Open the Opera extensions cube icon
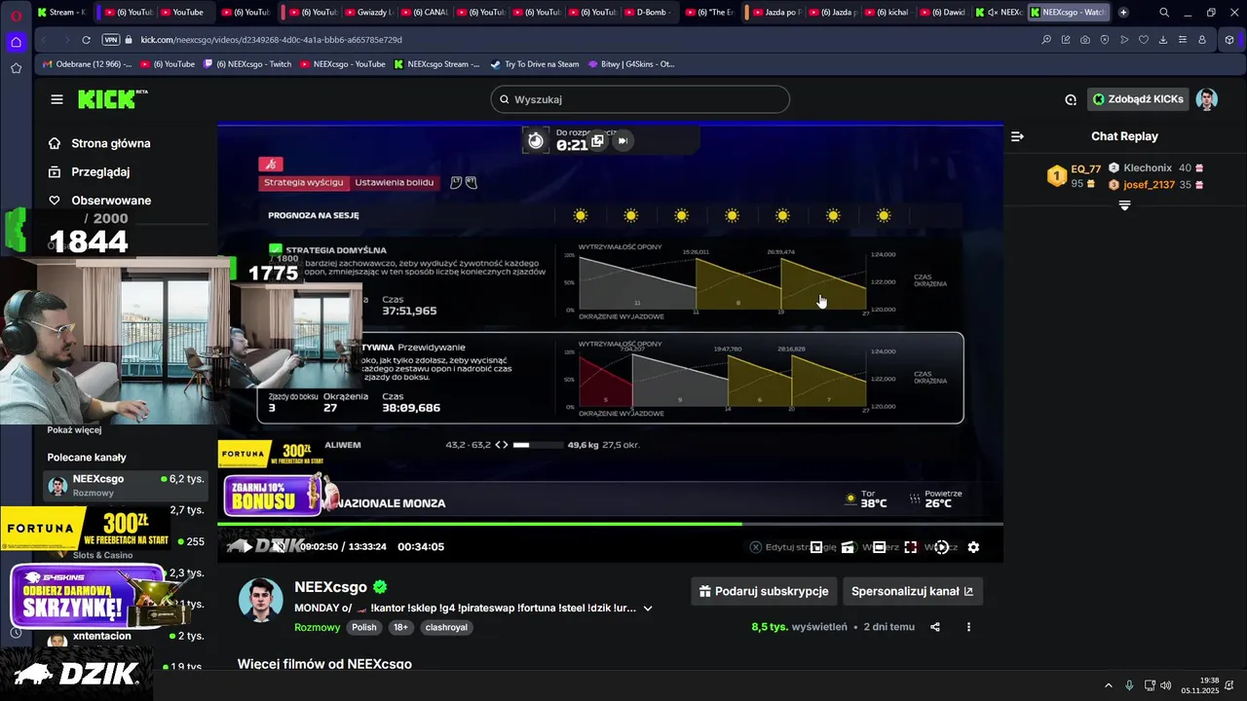This screenshot has width=1247, height=701. coord(1229,40)
